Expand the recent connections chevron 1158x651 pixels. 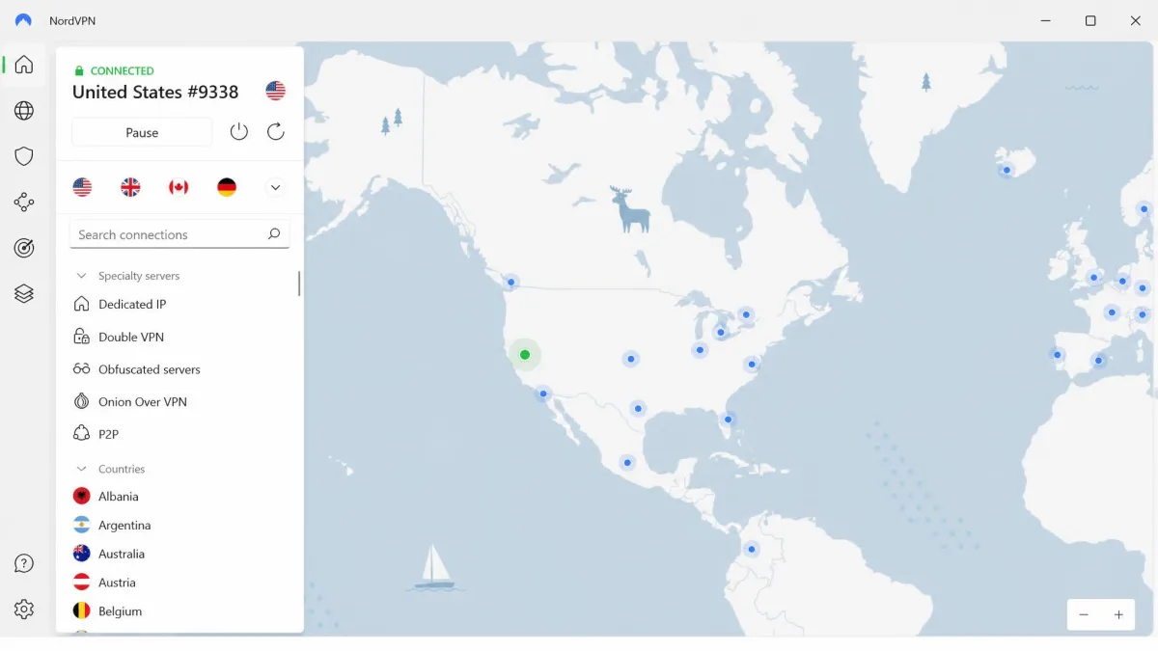point(275,187)
